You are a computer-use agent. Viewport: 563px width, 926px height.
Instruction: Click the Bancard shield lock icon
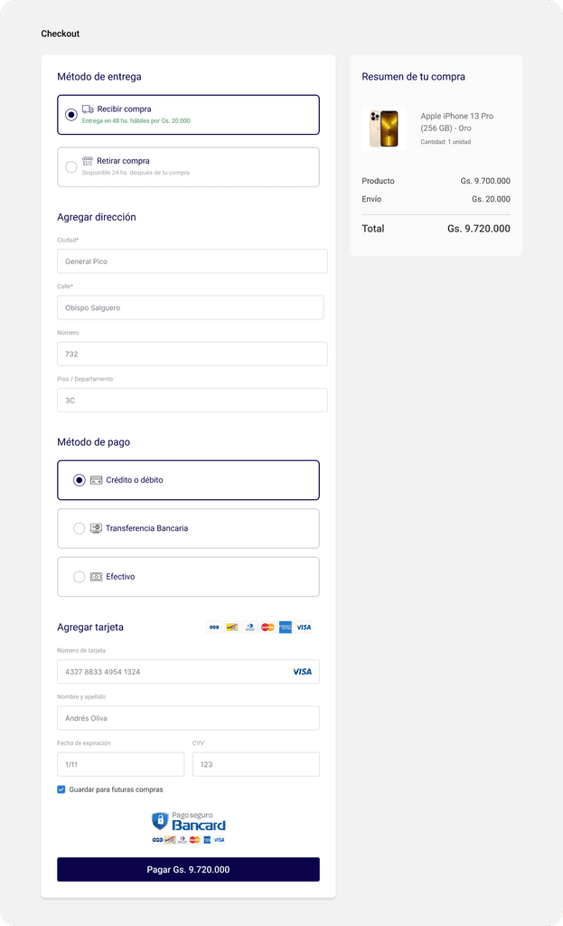(160, 820)
